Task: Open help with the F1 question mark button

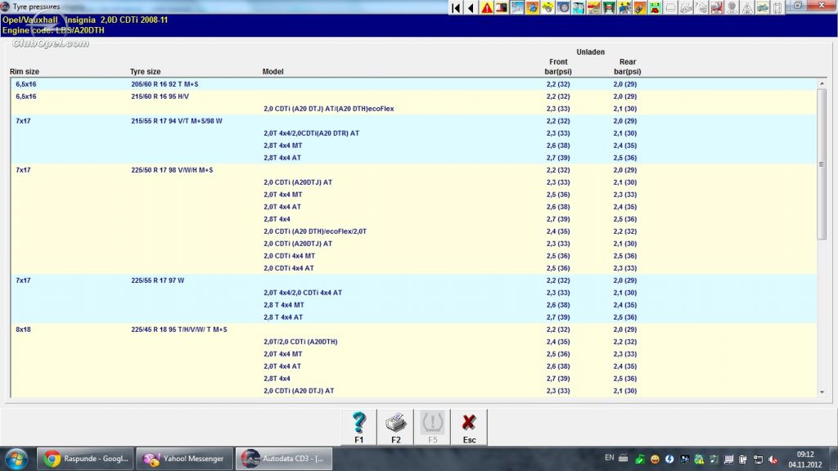Action: tap(359, 427)
